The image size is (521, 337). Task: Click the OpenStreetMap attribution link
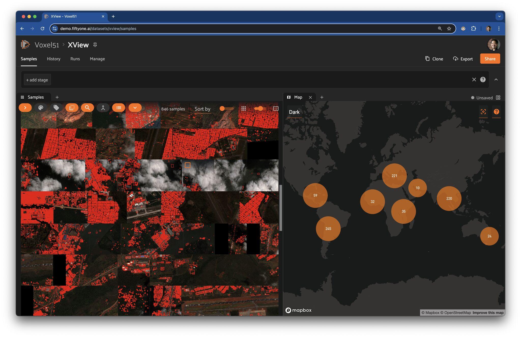tap(456, 313)
